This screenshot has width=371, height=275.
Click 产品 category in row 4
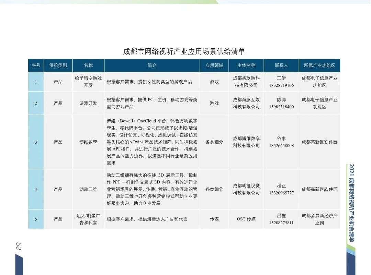[58, 189]
